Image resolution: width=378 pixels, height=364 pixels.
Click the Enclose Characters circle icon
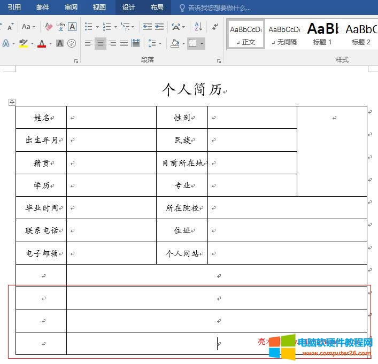point(72,43)
